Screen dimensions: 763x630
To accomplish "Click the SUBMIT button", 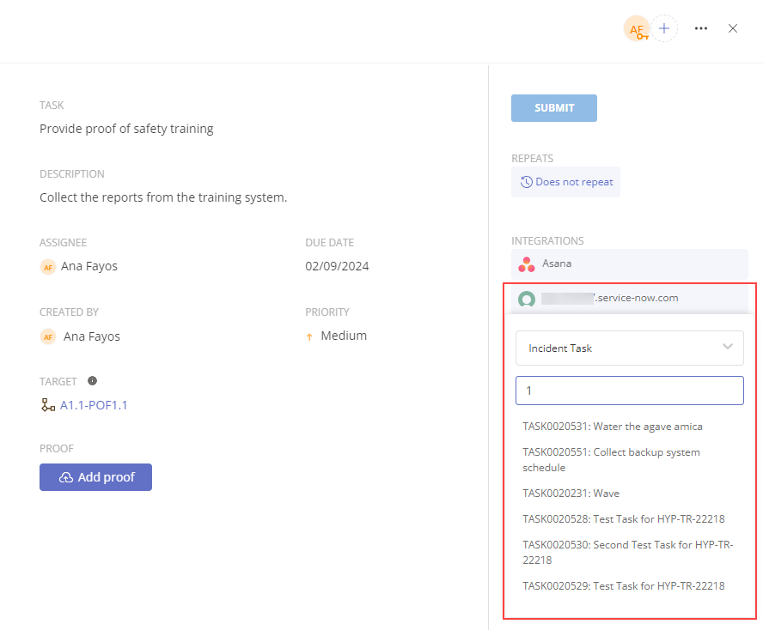I will (x=553, y=108).
